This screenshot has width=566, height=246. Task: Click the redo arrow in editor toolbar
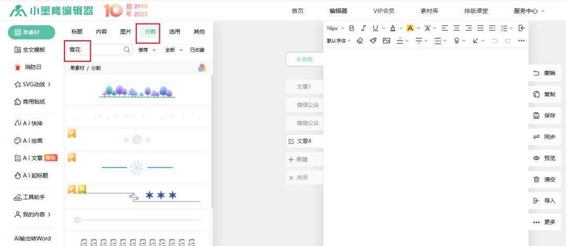[508, 41]
